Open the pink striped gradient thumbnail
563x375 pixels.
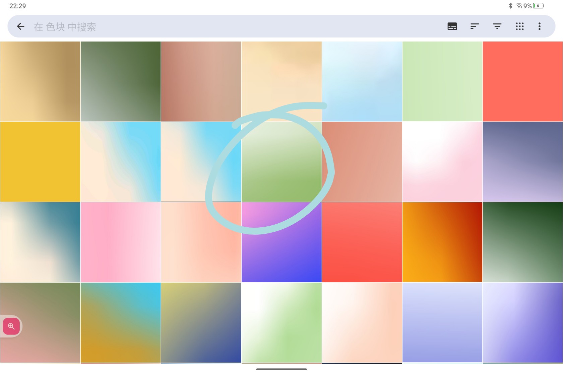click(121, 242)
